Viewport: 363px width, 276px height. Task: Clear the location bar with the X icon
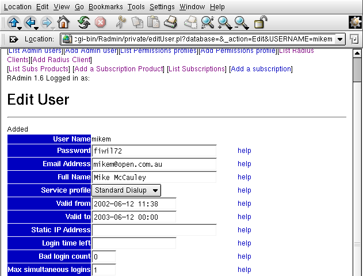pos(14,39)
